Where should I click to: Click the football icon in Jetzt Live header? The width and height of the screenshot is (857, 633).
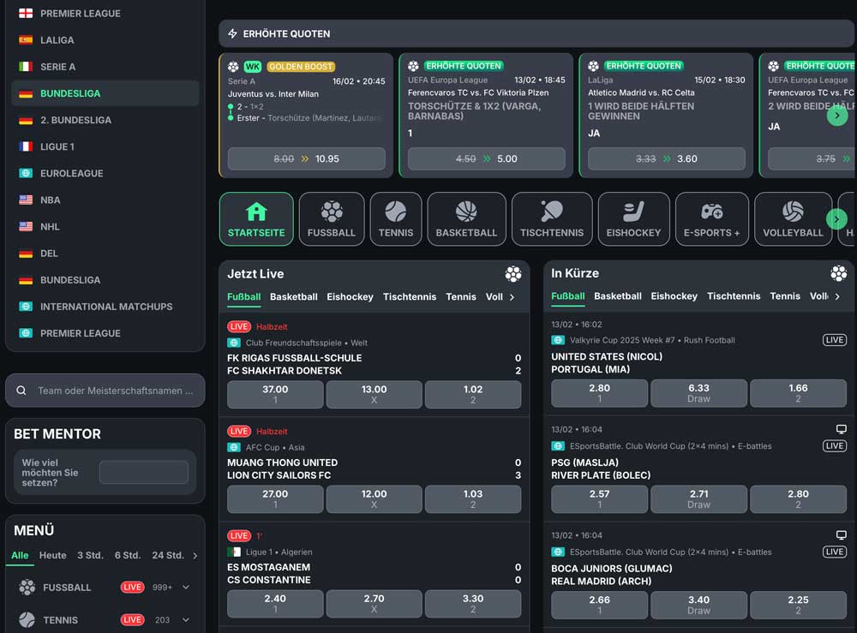click(x=512, y=273)
